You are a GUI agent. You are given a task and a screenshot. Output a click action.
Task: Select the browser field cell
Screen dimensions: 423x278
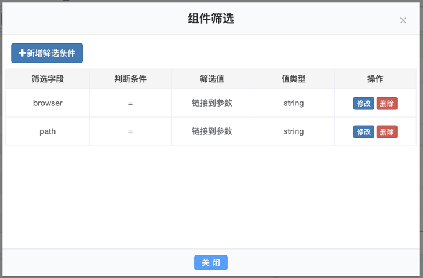[48, 103]
